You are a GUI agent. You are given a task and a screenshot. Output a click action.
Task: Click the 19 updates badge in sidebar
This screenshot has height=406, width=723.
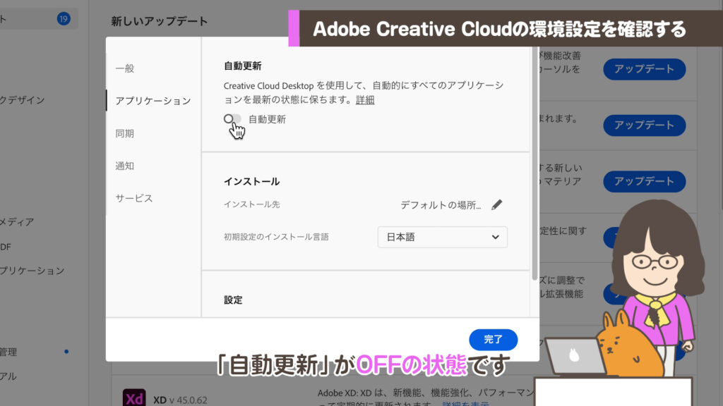[x=64, y=19]
